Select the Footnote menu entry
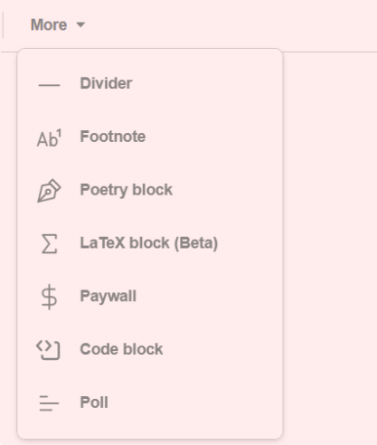The image size is (377, 445). 150,137
